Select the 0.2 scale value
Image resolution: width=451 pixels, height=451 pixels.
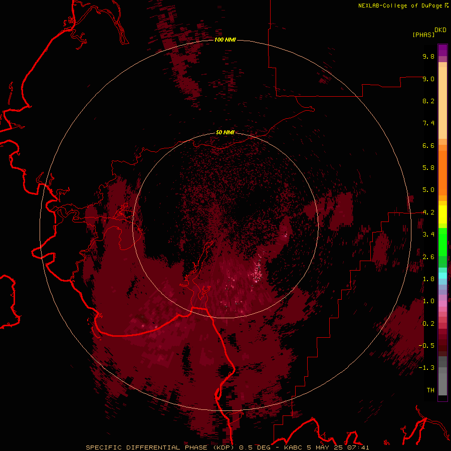[428, 324]
